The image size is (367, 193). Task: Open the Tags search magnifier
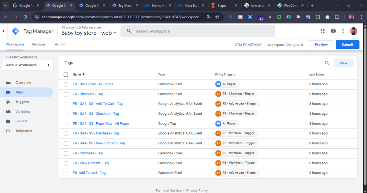click(327, 63)
